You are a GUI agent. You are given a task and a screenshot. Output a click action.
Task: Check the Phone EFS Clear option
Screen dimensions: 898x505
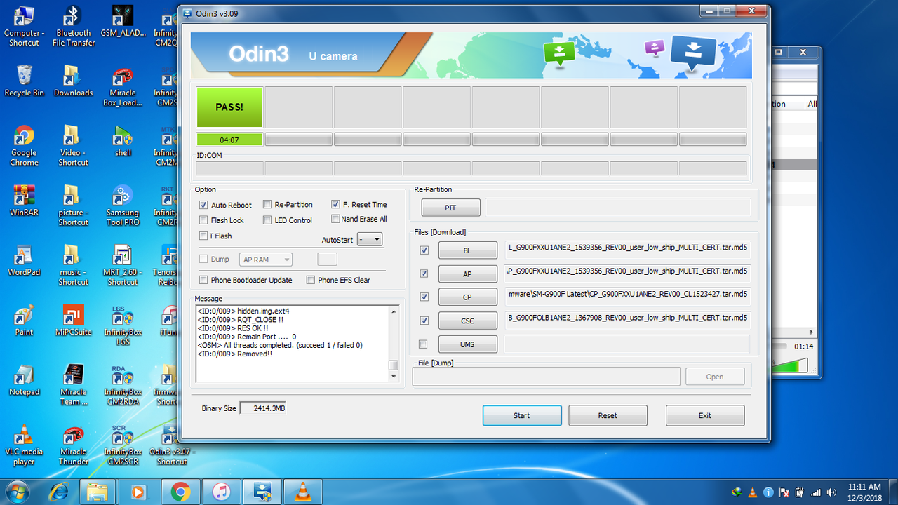(311, 280)
